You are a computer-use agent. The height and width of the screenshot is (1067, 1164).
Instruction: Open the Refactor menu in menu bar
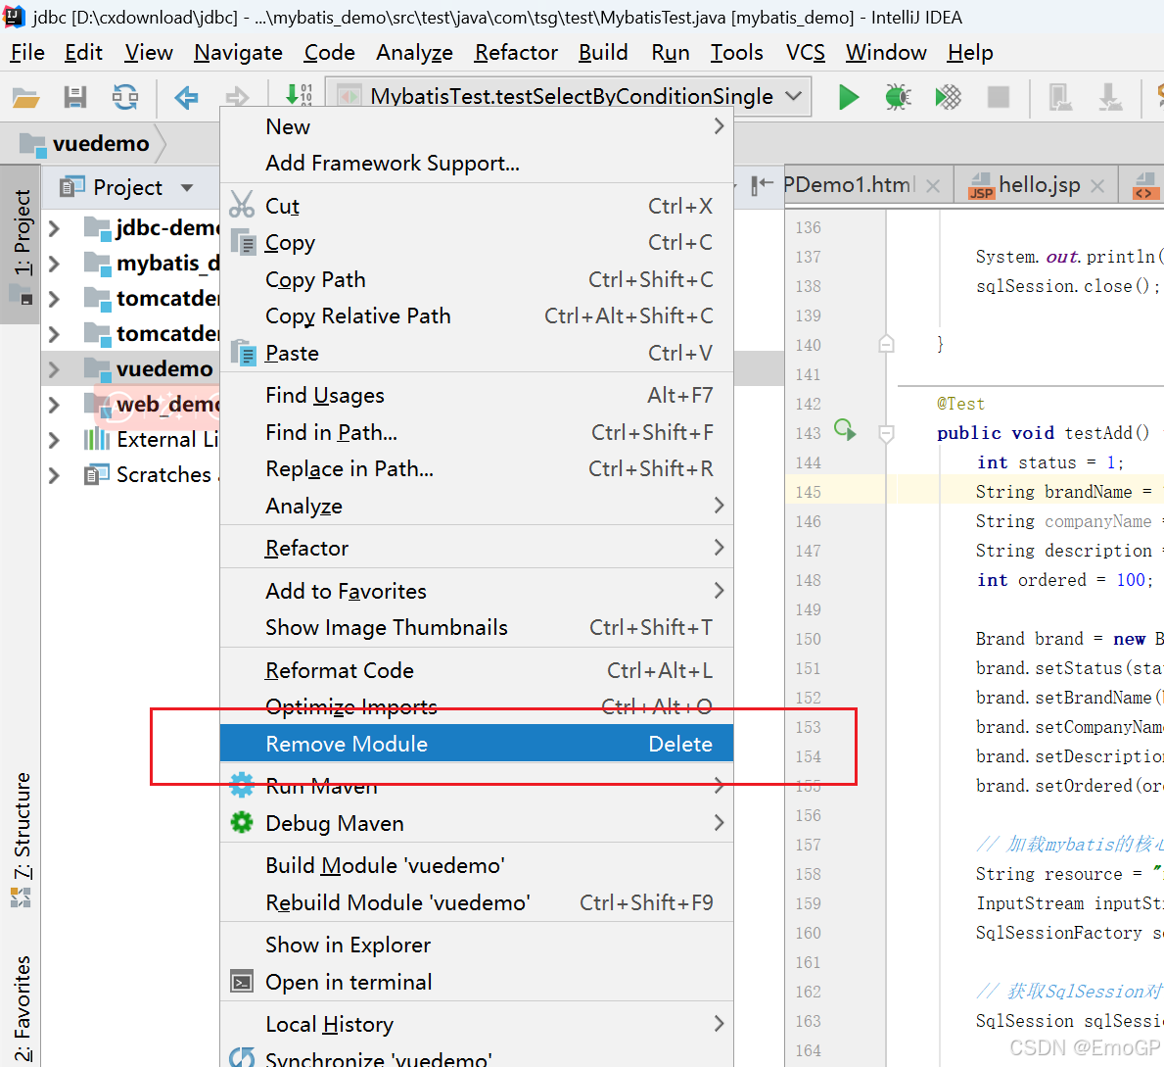(x=516, y=53)
